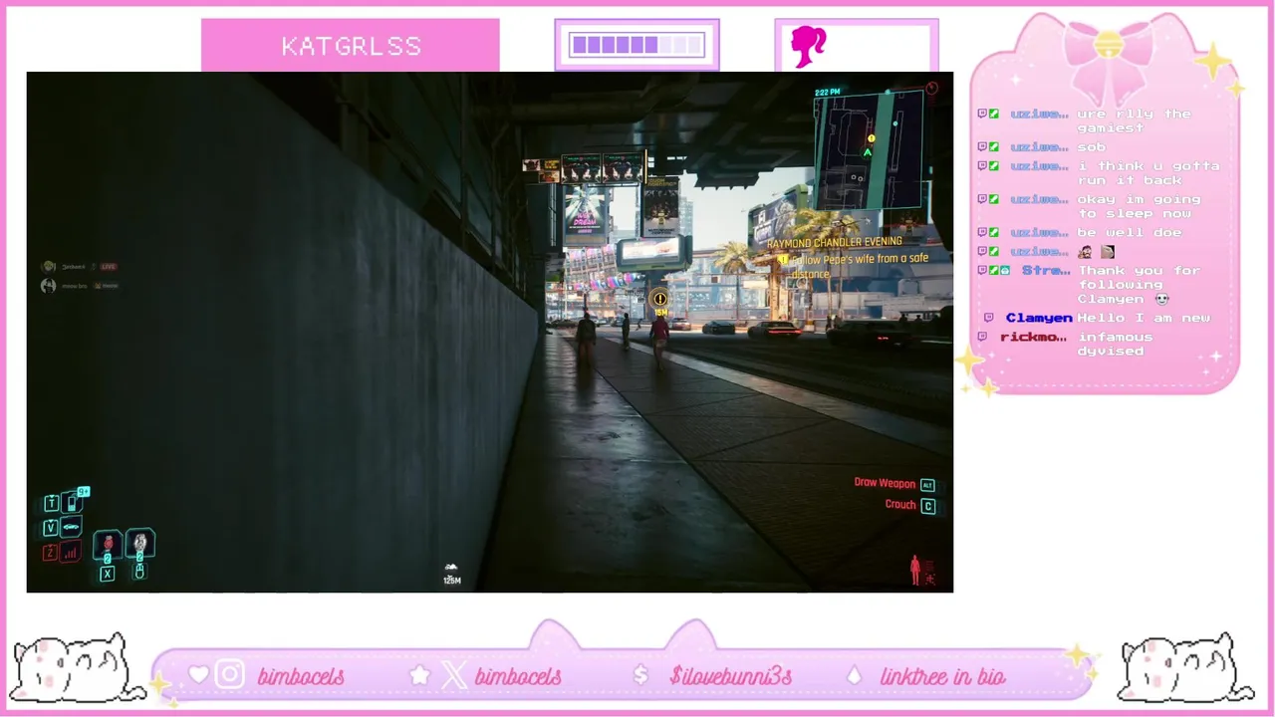Click the star icon before X logo
Viewport: 1275px width, 717px height.
pos(420,675)
